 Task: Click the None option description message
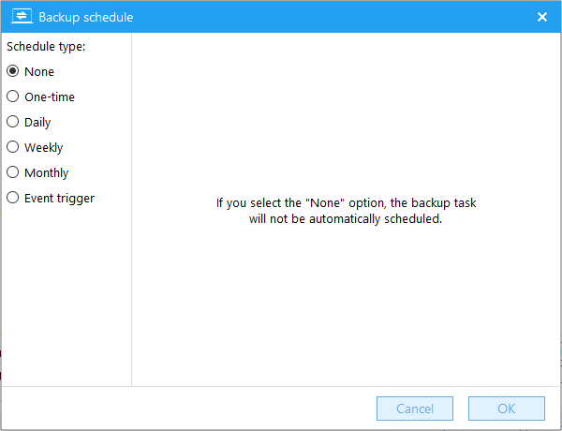point(346,211)
